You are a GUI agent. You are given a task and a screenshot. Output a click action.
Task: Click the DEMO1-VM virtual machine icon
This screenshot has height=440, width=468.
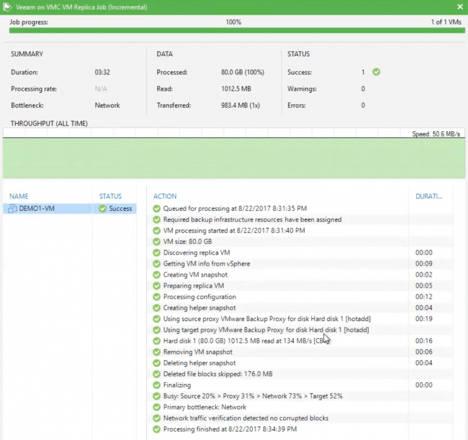click(13, 208)
